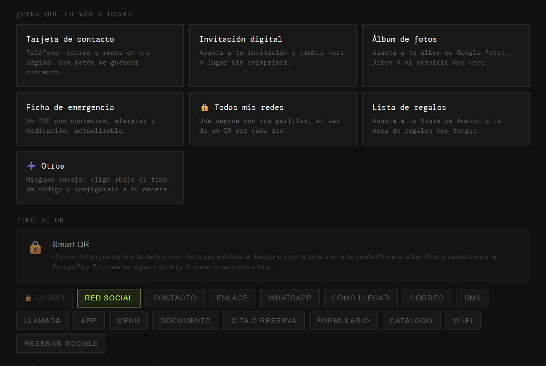This screenshot has width=546, height=366.
Task: Select the Invitación digital use case
Action: tap(273, 56)
